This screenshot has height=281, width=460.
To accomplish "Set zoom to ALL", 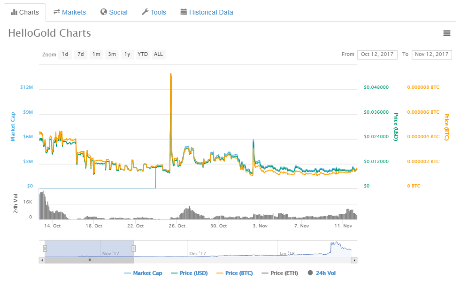I will coord(159,55).
